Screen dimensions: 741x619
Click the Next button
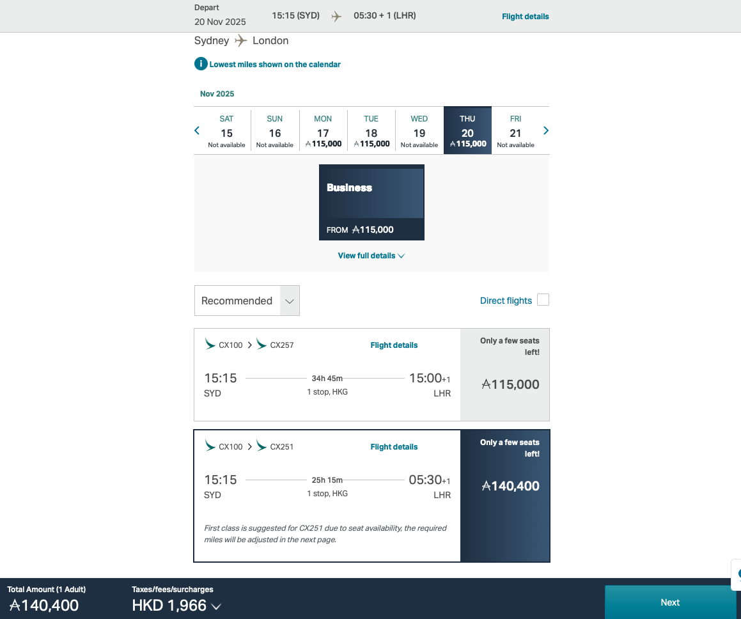670,602
